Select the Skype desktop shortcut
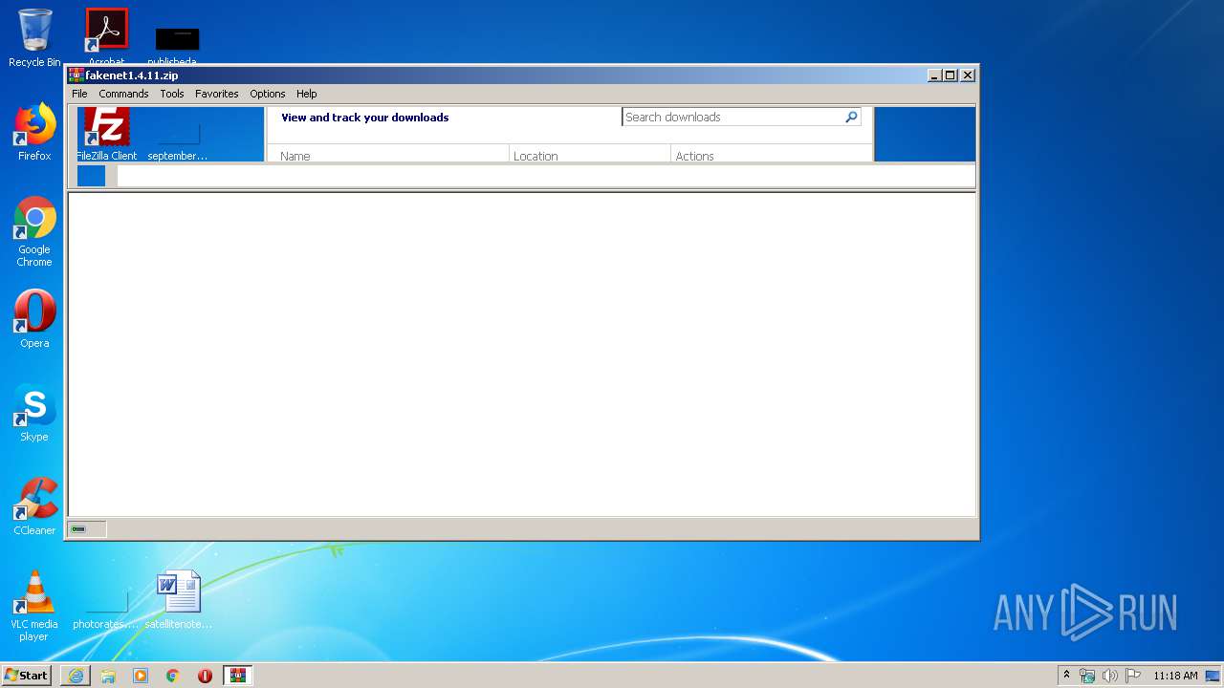The width and height of the screenshot is (1224, 688). [x=34, y=413]
